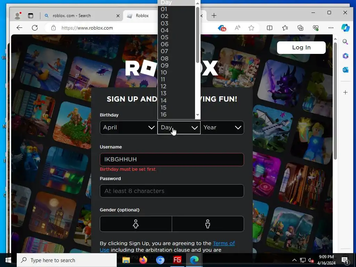Open a new browser tab
356x267 pixels.
214,15
